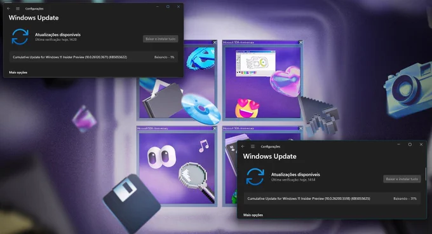Open hamburger menu in the KB5055622 window
This screenshot has width=432, height=234.
coord(18,8)
